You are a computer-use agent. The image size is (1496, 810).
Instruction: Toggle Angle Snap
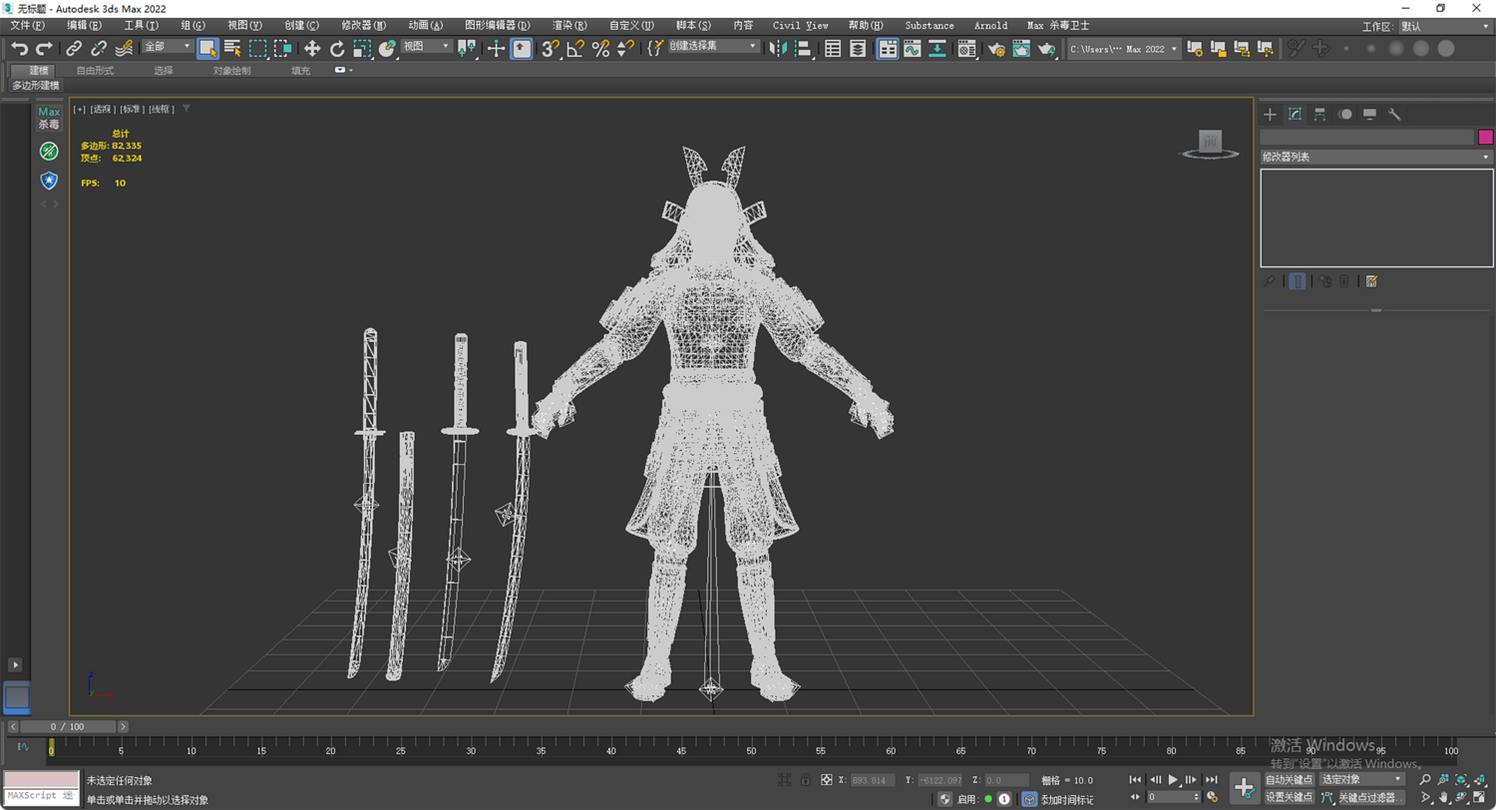click(575, 48)
